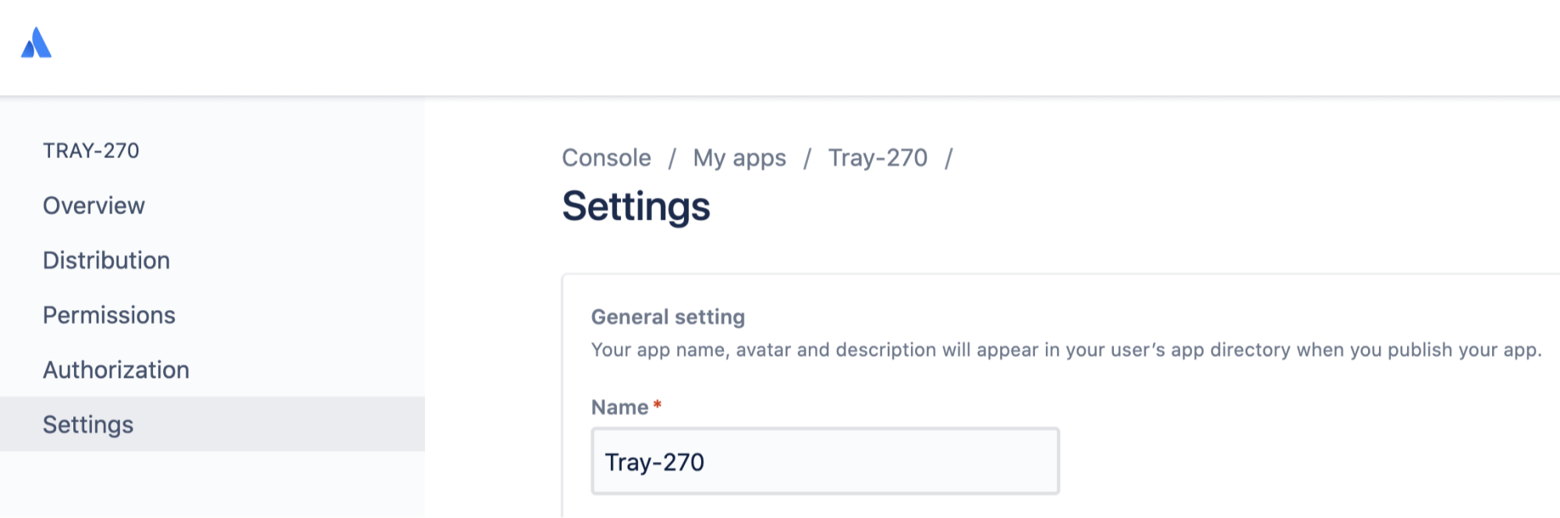Image resolution: width=1560 pixels, height=518 pixels.
Task: Go to Distribution in the sidebar
Action: coord(106,260)
